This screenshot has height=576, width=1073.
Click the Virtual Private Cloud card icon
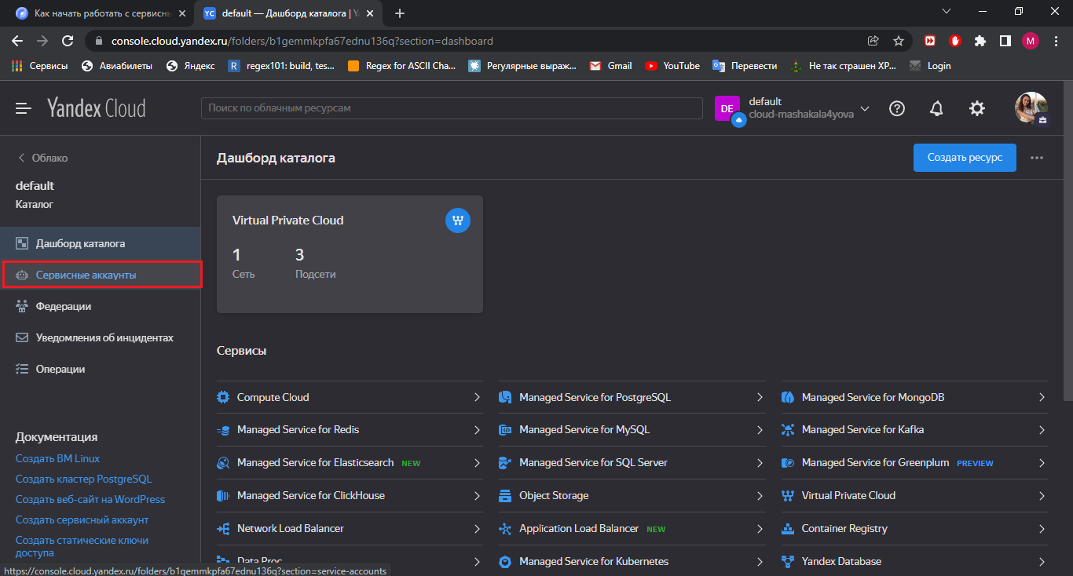click(x=458, y=221)
